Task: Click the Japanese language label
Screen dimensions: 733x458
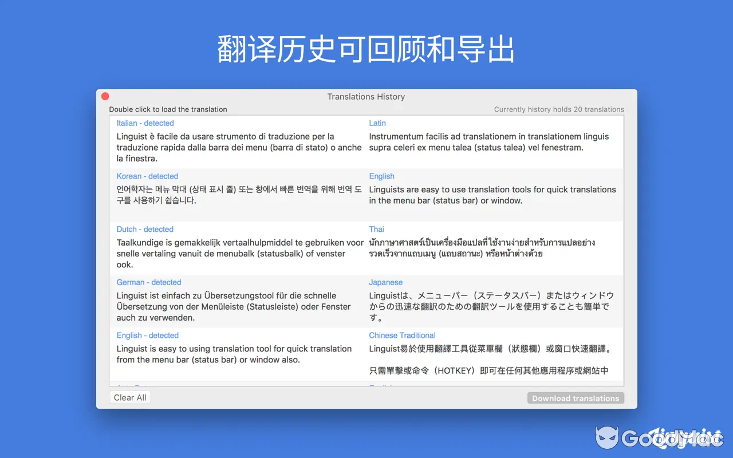Action: pyautogui.click(x=386, y=282)
